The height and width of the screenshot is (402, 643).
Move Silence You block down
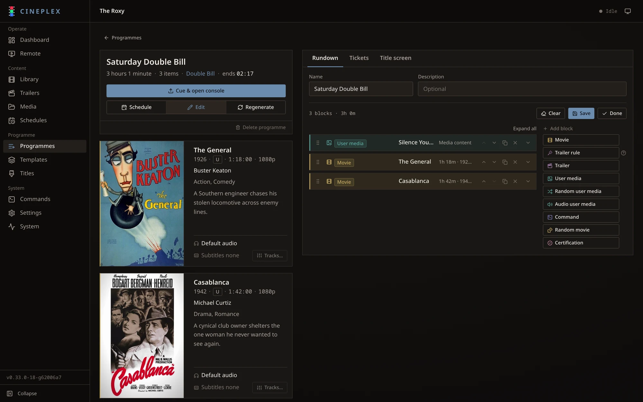(494, 143)
